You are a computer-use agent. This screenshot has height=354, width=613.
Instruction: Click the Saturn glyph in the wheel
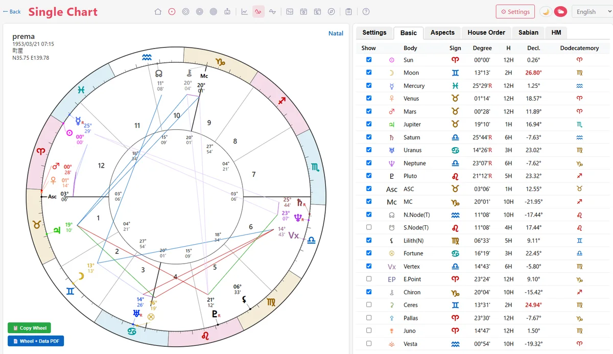300,202
